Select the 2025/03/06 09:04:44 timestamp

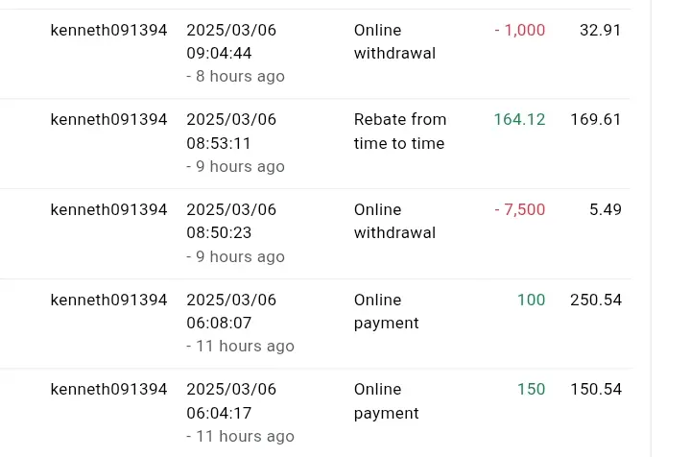click(x=231, y=41)
